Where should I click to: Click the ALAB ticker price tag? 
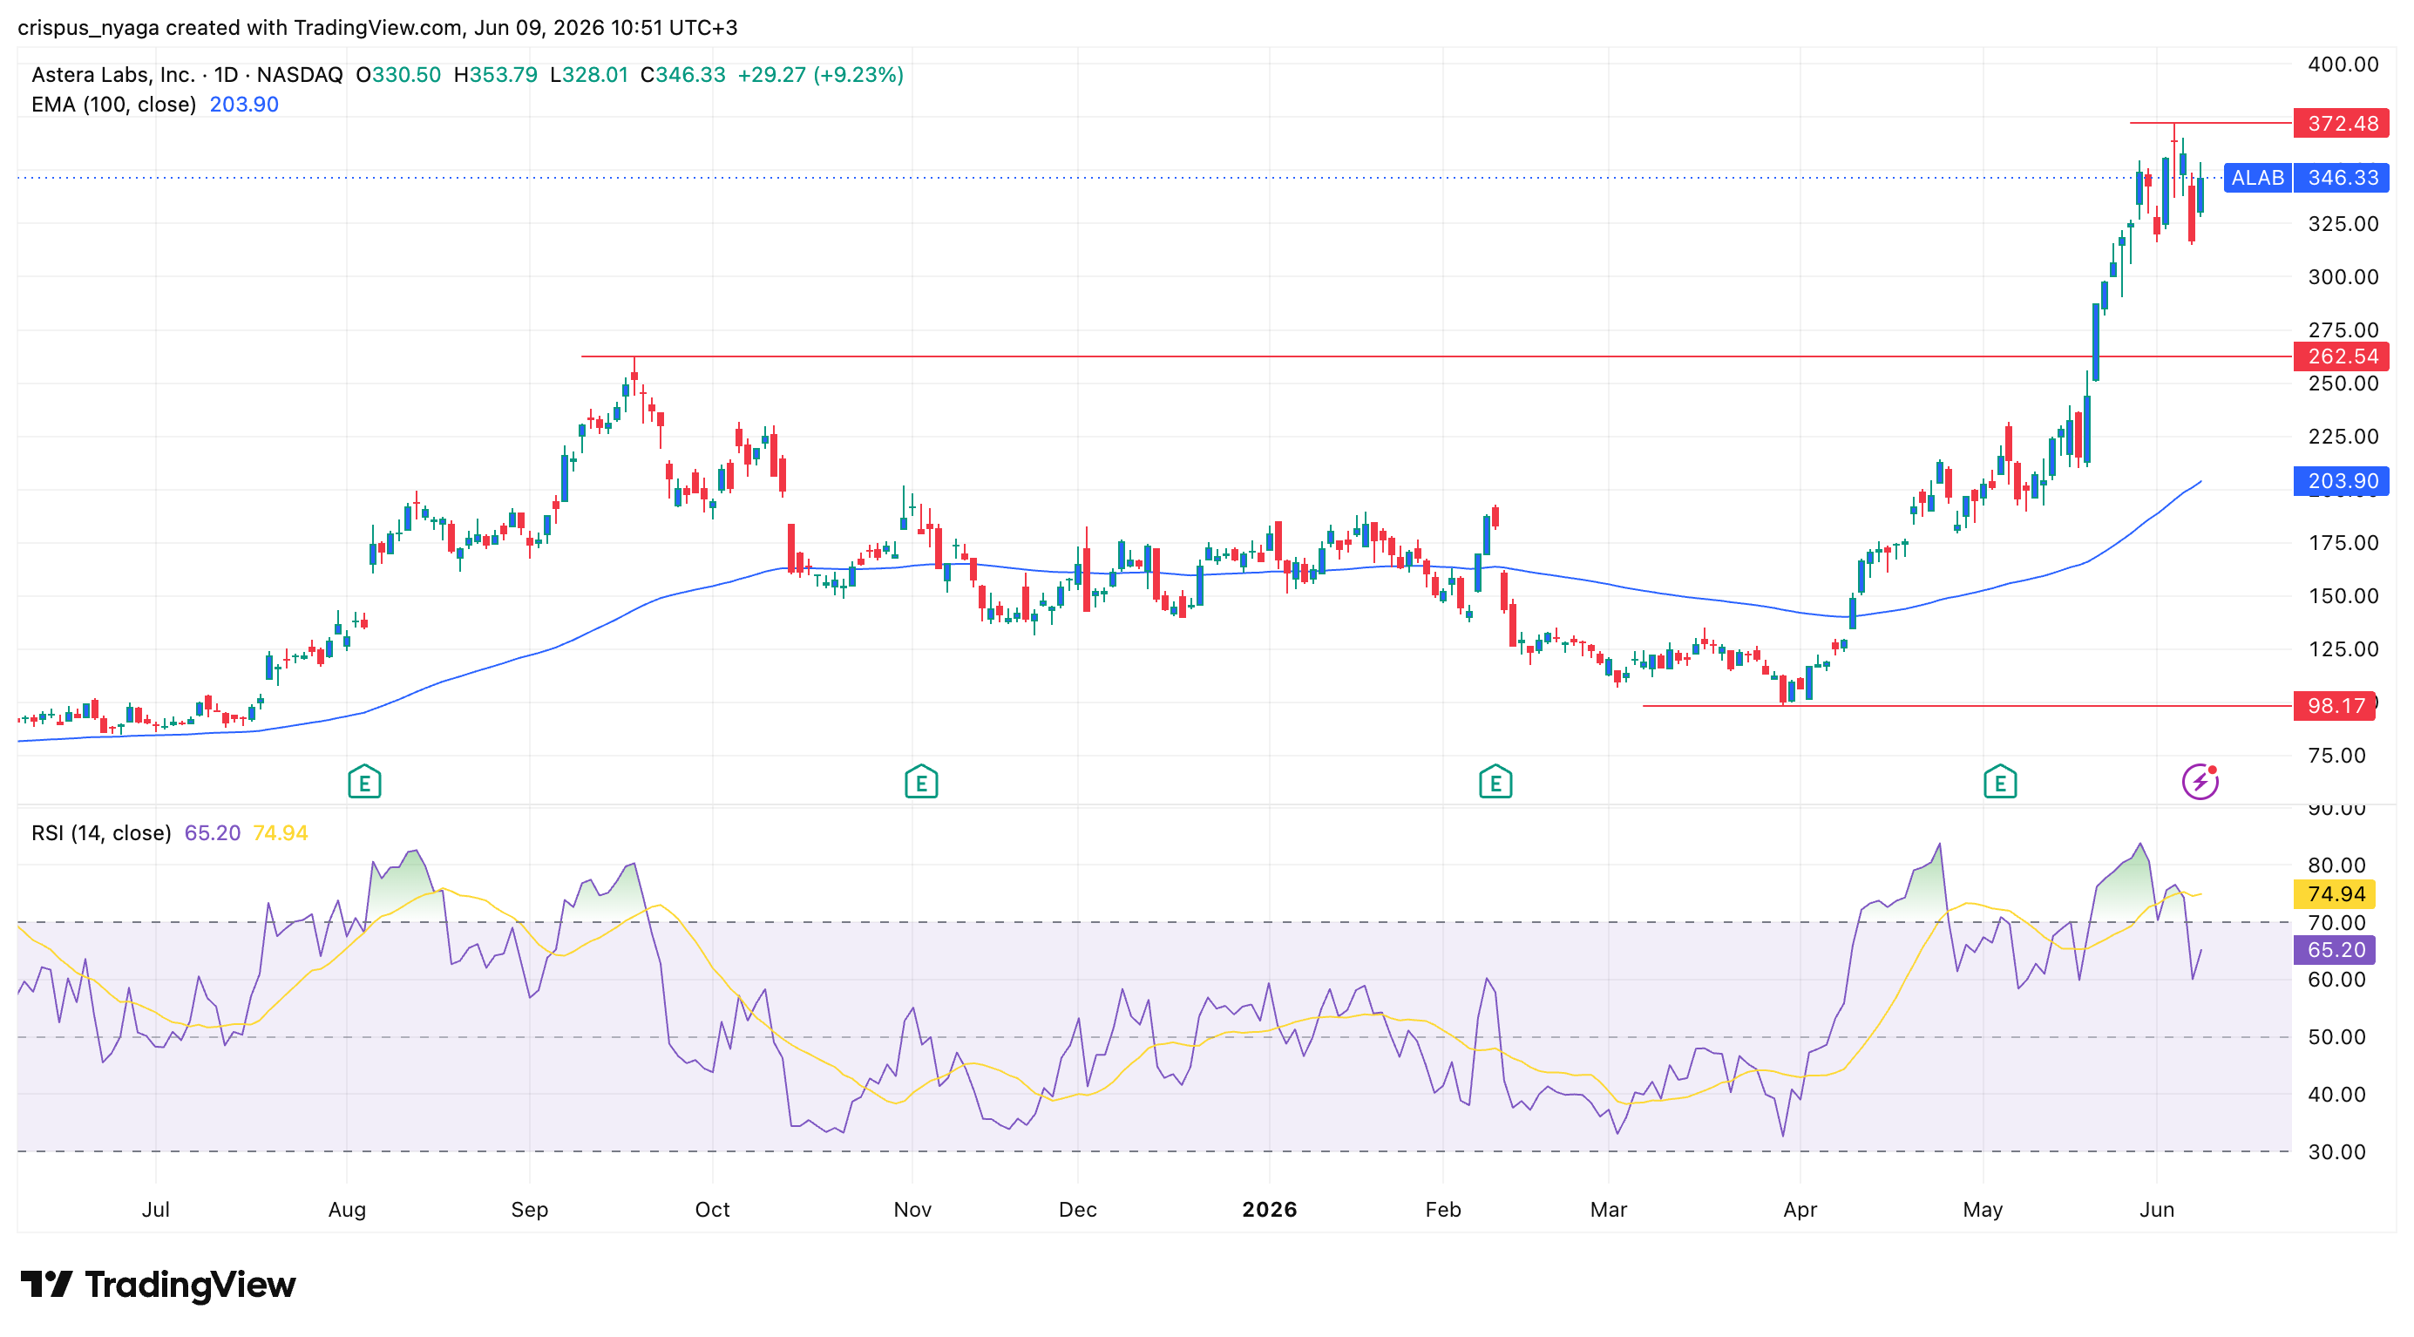pyautogui.click(x=2256, y=177)
